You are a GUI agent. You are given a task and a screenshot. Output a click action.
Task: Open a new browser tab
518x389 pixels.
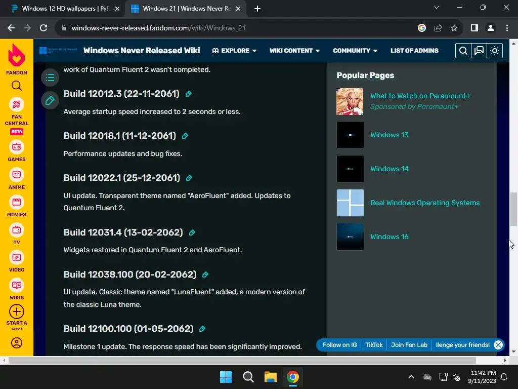coord(257,9)
